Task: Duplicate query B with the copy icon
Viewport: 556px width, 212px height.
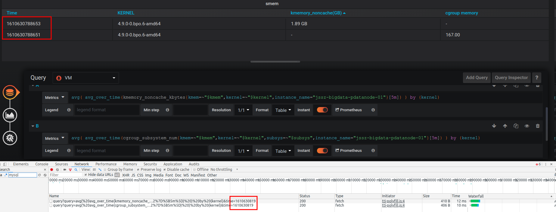Action: tap(516, 126)
